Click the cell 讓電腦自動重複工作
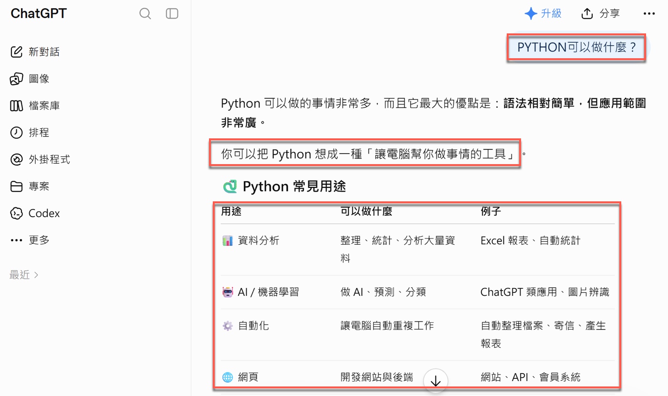The width and height of the screenshot is (668, 396). pos(387,326)
